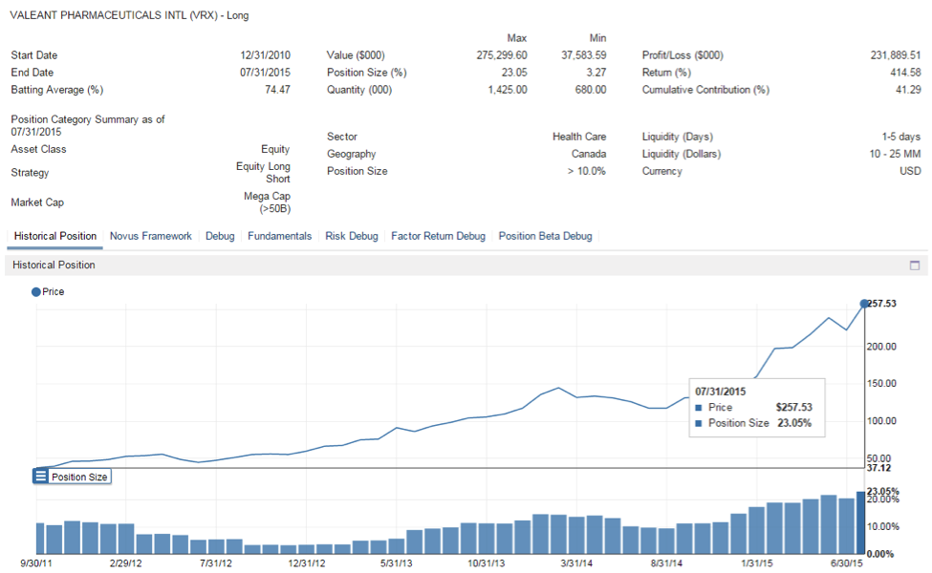Image resolution: width=932 pixels, height=573 pixels.
Task: Click the highlighted 257.53 price data point
Action: [x=864, y=304]
